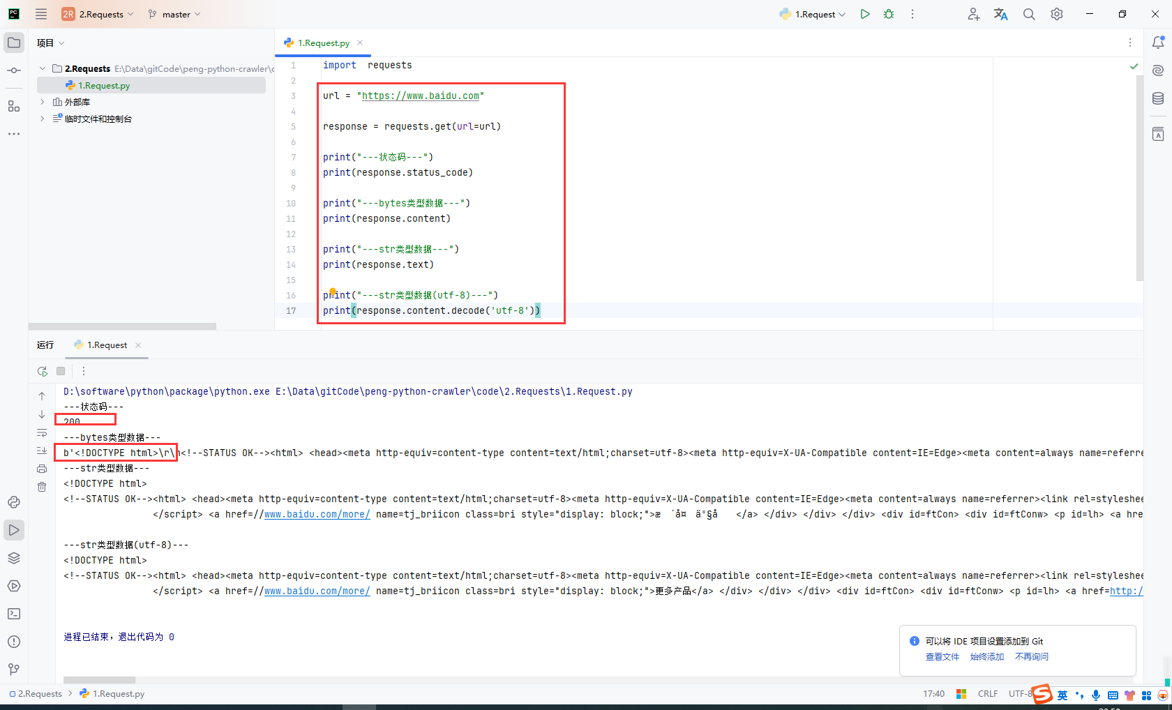Image resolution: width=1172 pixels, height=710 pixels.
Task: Print the console output
Action: [x=42, y=469]
